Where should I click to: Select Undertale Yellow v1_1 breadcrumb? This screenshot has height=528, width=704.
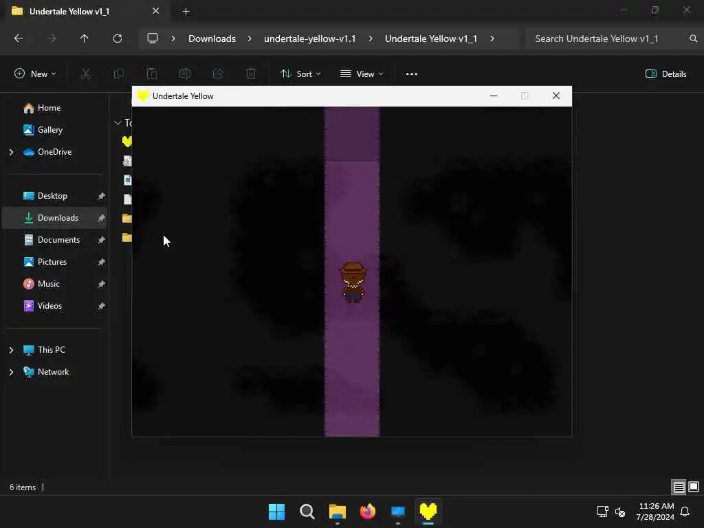431,38
